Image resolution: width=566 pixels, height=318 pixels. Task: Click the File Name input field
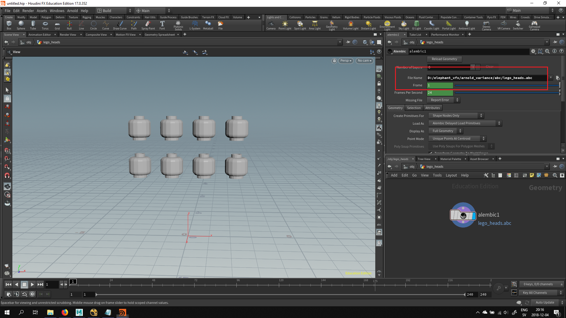click(x=488, y=78)
